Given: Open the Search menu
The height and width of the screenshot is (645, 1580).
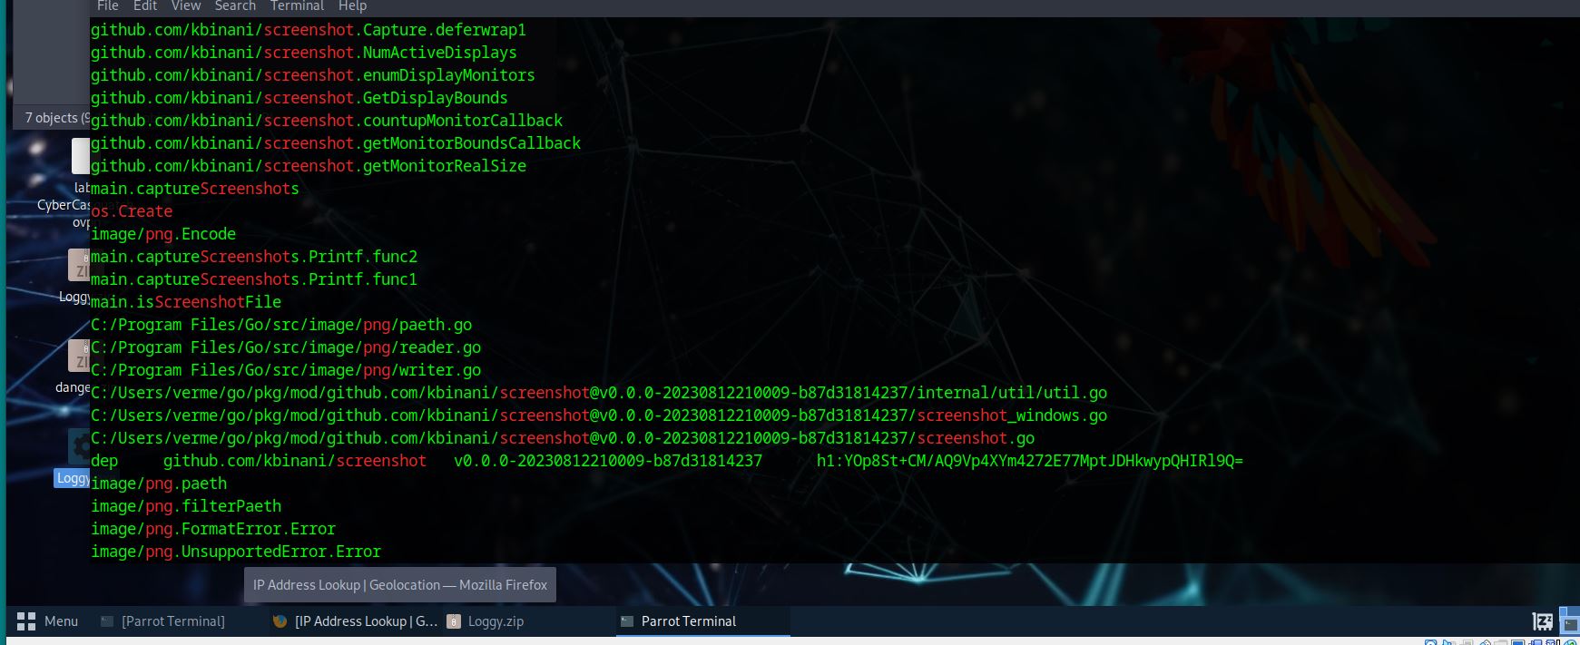Looking at the screenshot, I should (x=235, y=5).
